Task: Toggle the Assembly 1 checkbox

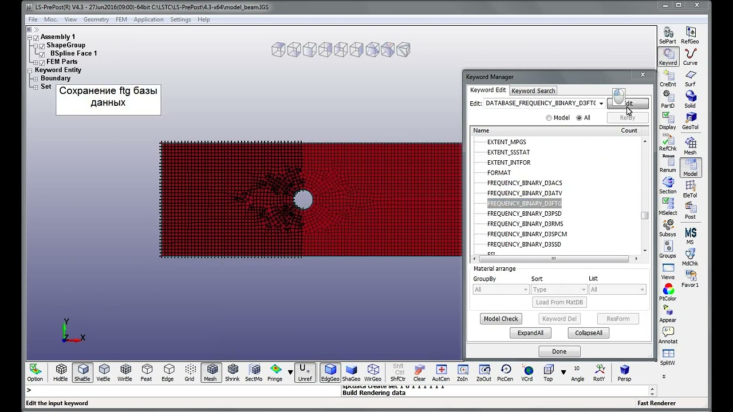Action: (x=36, y=37)
